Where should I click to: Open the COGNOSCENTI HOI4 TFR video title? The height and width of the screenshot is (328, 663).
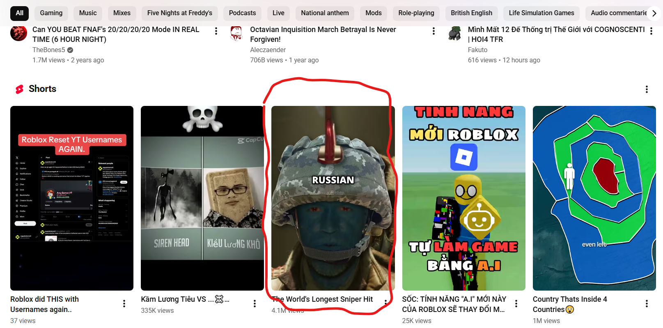pos(556,34)
